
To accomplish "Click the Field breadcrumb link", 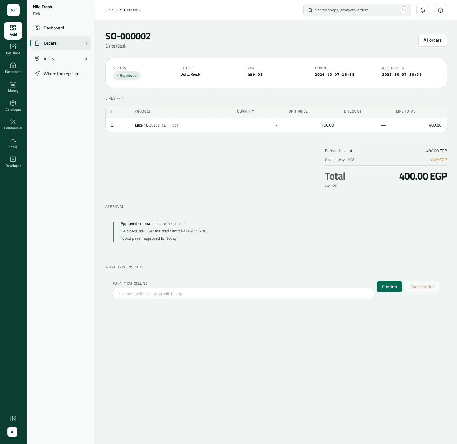I will coord(109,10).
